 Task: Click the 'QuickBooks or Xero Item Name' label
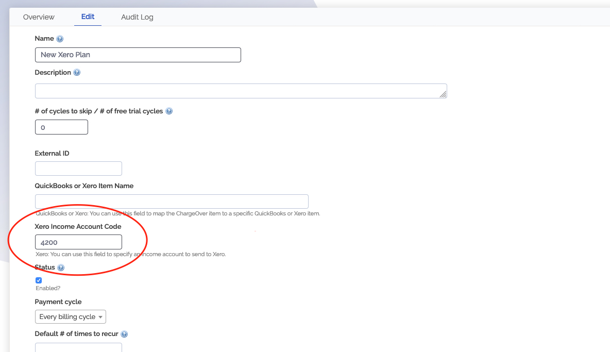coord(84,186)
